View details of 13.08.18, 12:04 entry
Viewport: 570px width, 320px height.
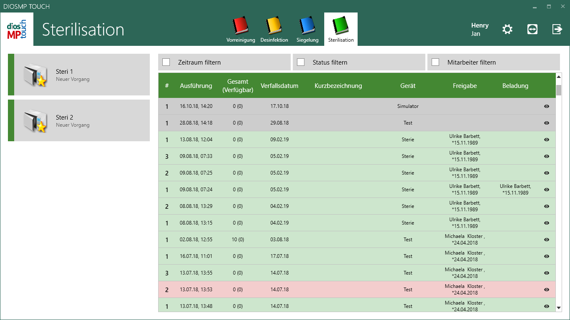pos(547,140)
